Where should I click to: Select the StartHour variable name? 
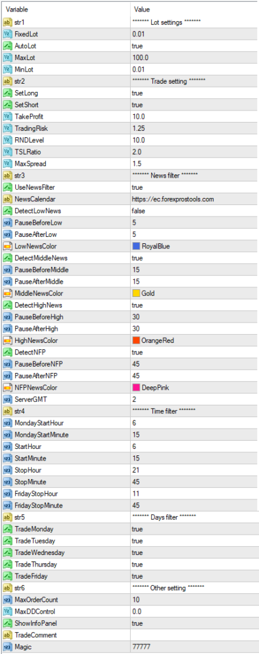[x=27, y=446]
